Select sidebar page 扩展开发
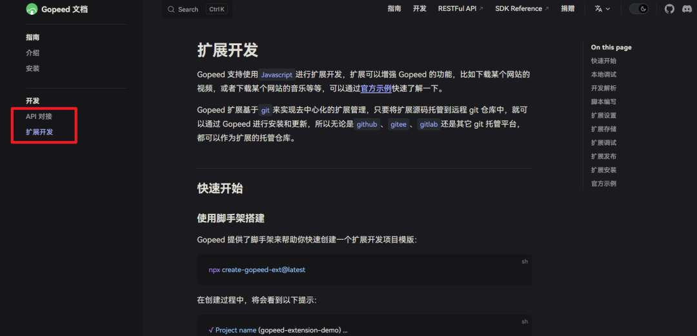This screenshot has height=336, width=697. click(39, 132)
